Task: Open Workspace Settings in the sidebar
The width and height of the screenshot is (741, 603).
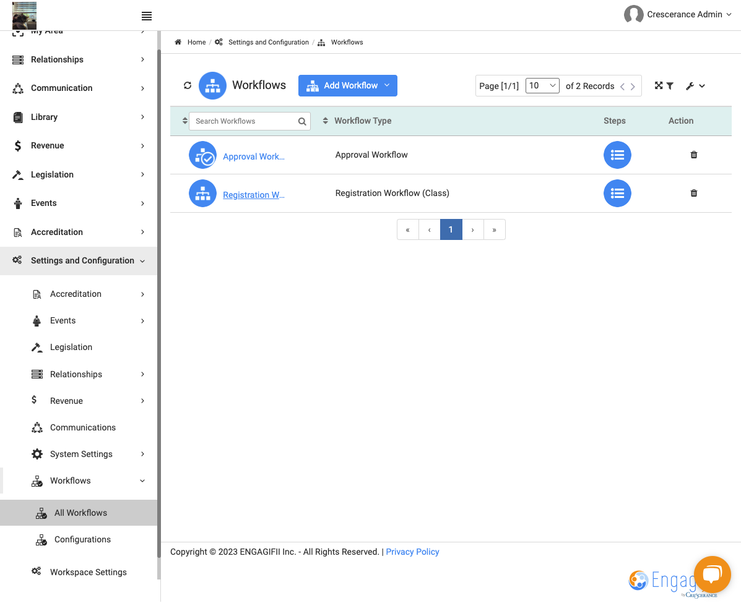Action: tap(88, 572)
